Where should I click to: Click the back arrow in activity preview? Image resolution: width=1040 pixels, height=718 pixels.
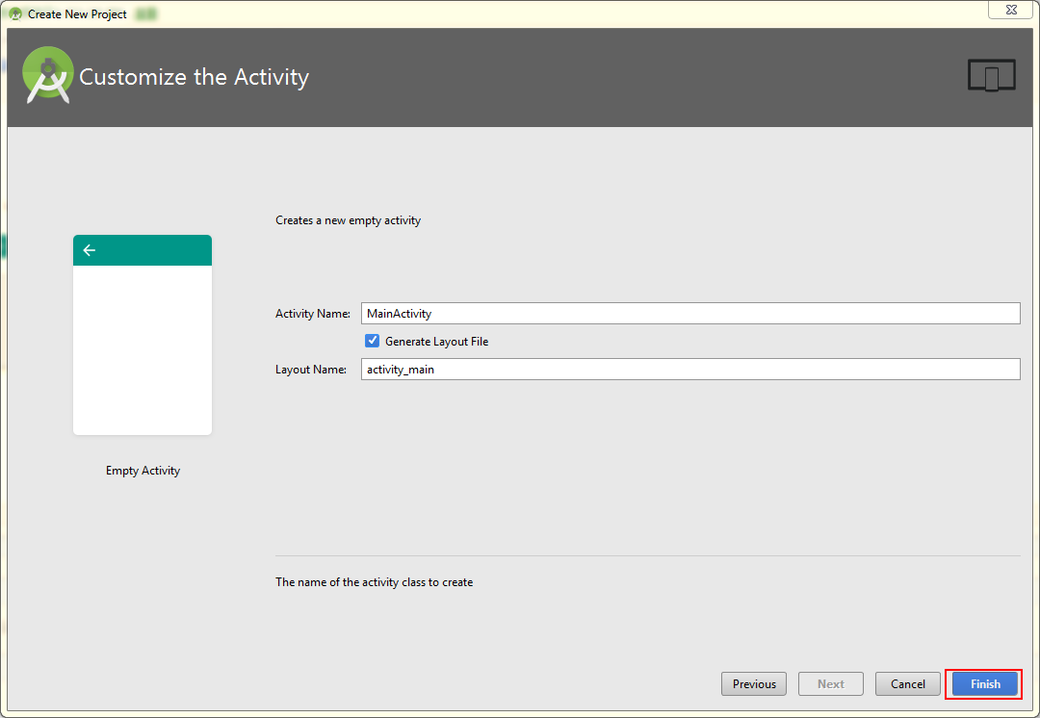(x=90, y=250)
